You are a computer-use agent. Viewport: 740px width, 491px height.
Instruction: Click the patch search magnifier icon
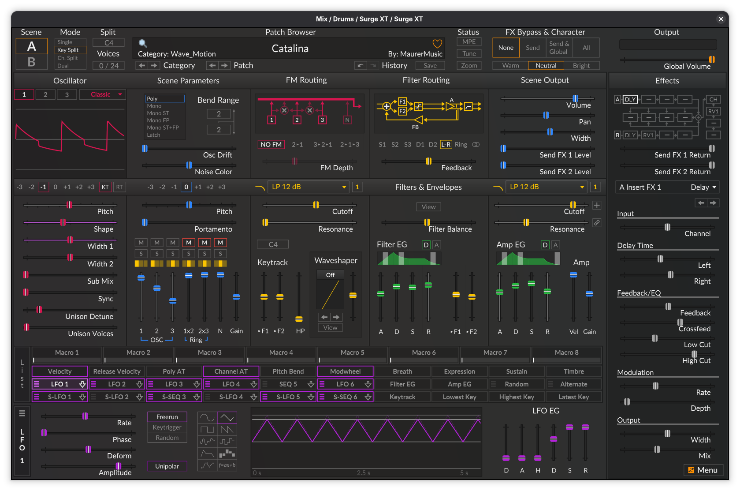click(x=143, y=43)
